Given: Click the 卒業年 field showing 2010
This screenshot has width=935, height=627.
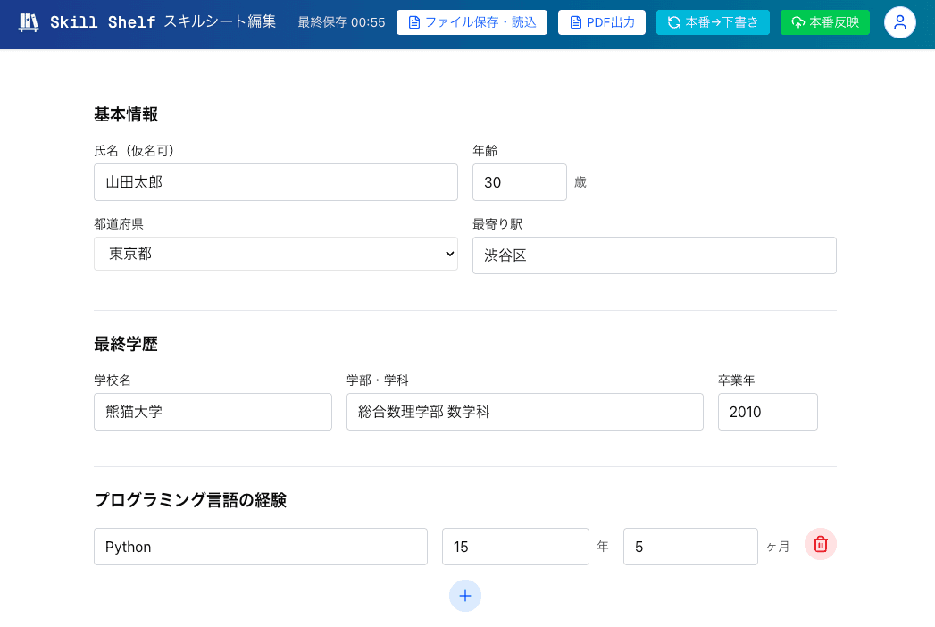Looking at the screenshot, I should click(767, 412).
